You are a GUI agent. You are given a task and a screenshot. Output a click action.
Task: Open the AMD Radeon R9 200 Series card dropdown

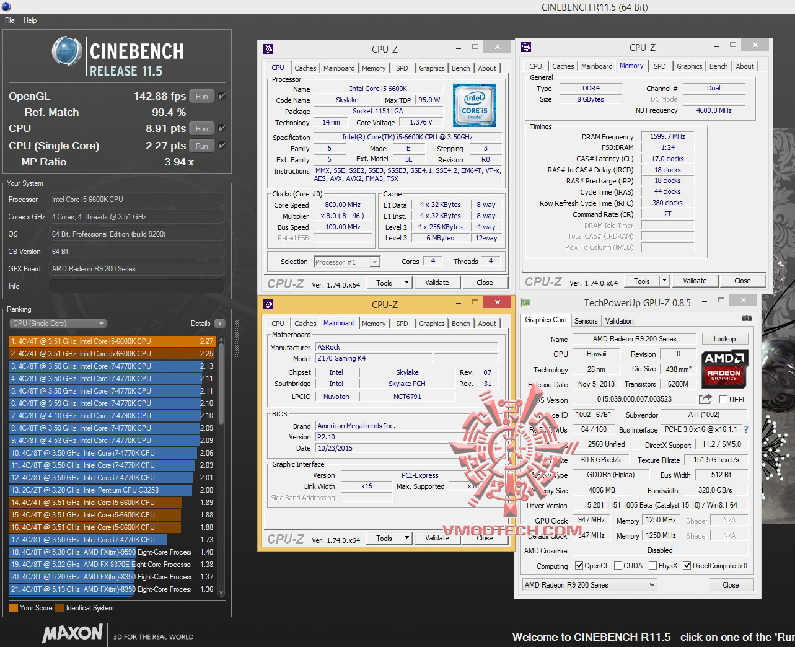pos(589,585)
